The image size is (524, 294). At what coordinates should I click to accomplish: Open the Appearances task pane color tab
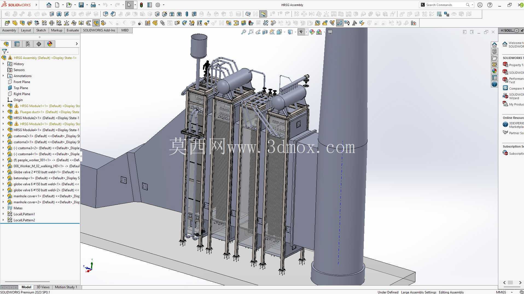coord(494,71)
